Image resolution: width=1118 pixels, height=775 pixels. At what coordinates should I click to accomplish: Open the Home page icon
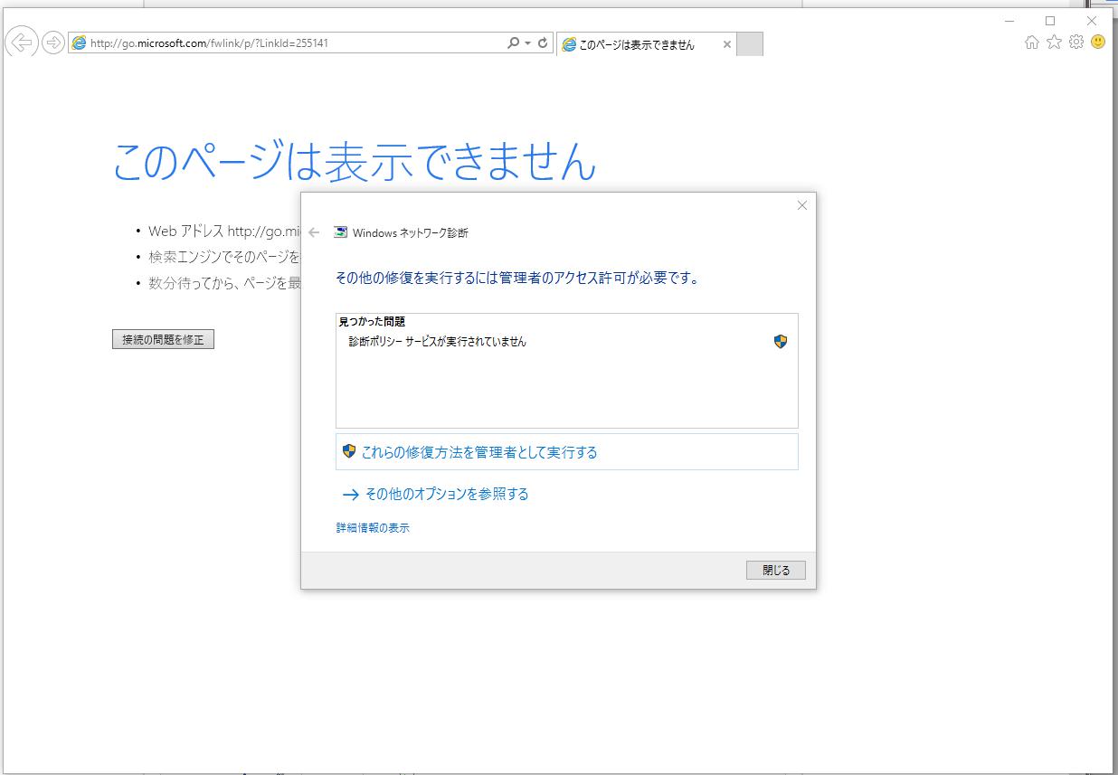point(1031,42)
